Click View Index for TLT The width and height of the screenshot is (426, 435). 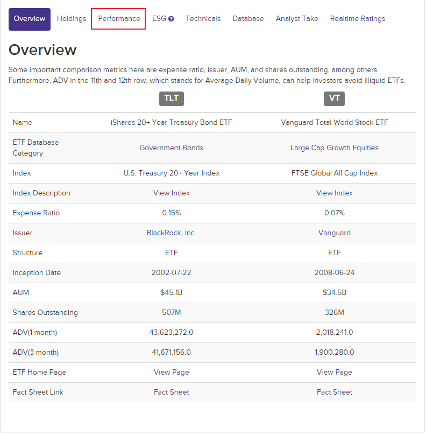[172, 193]
